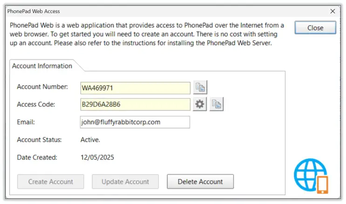This screenshot has width=346, height=204.
Task: Click the Update Account button
Action: click(x=125, y=182)
